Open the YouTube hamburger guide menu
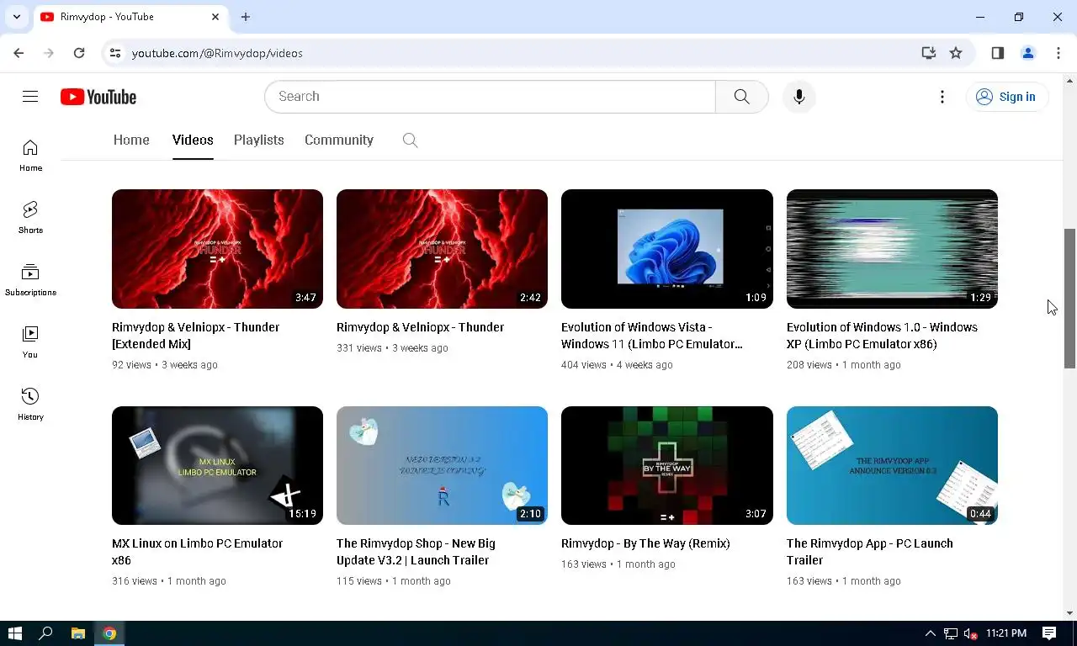This screenshot has height=646, width=1077. (30, 97)
